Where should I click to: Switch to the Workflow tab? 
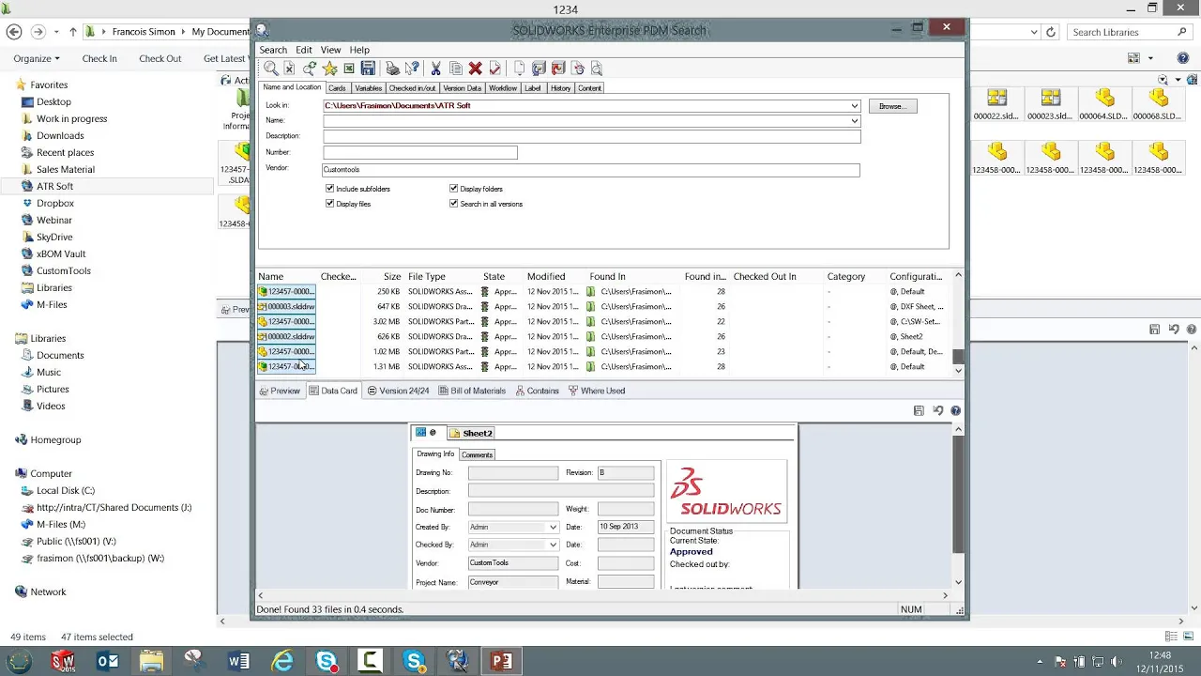(503, 88)
